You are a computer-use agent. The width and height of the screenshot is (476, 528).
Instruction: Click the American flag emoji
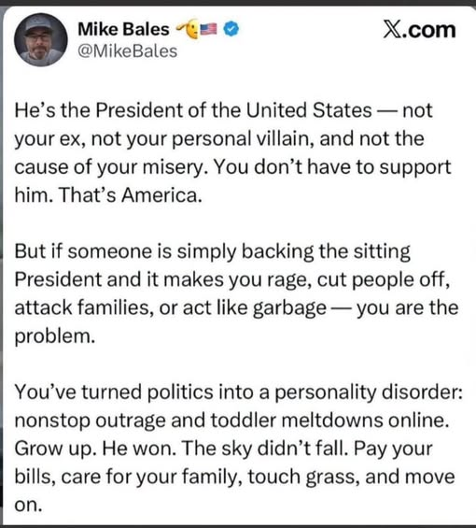click(208, 29)
